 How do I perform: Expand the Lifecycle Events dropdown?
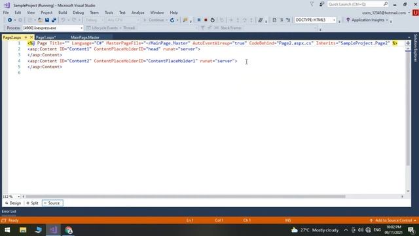point(120,28)
